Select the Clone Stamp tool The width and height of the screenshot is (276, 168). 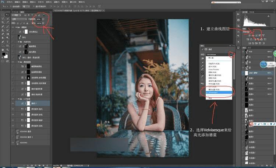click(3, 30)
